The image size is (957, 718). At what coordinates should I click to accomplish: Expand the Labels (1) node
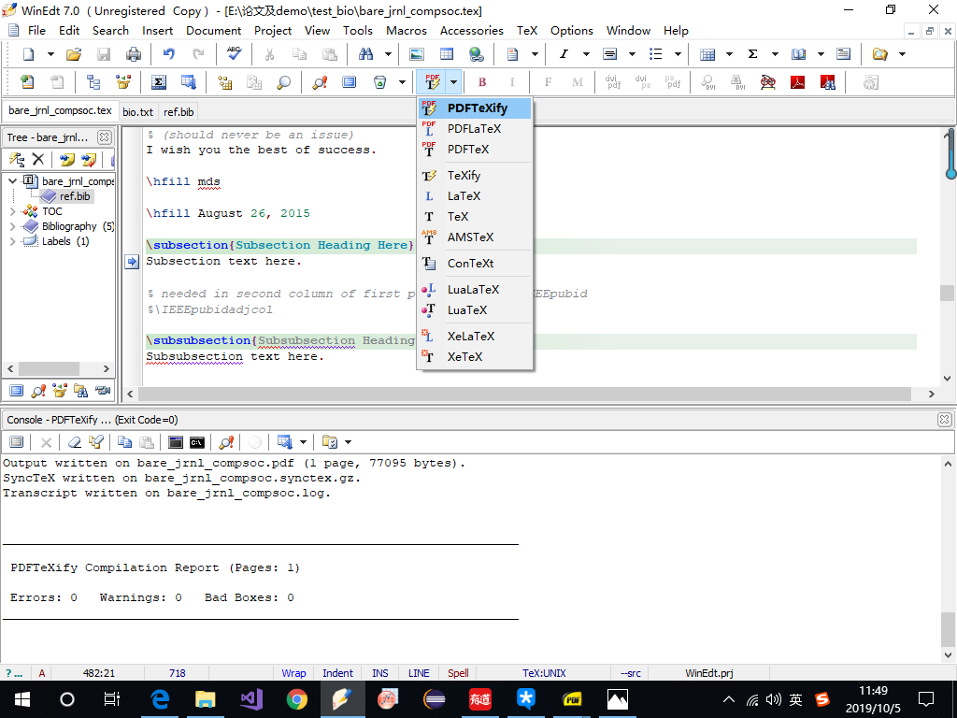12,242
